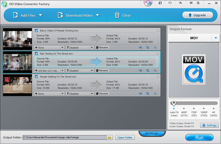This screenshot has height=144, width=221.
Task: Clip the People Walking On The Street file
Action: pos(140,94)
